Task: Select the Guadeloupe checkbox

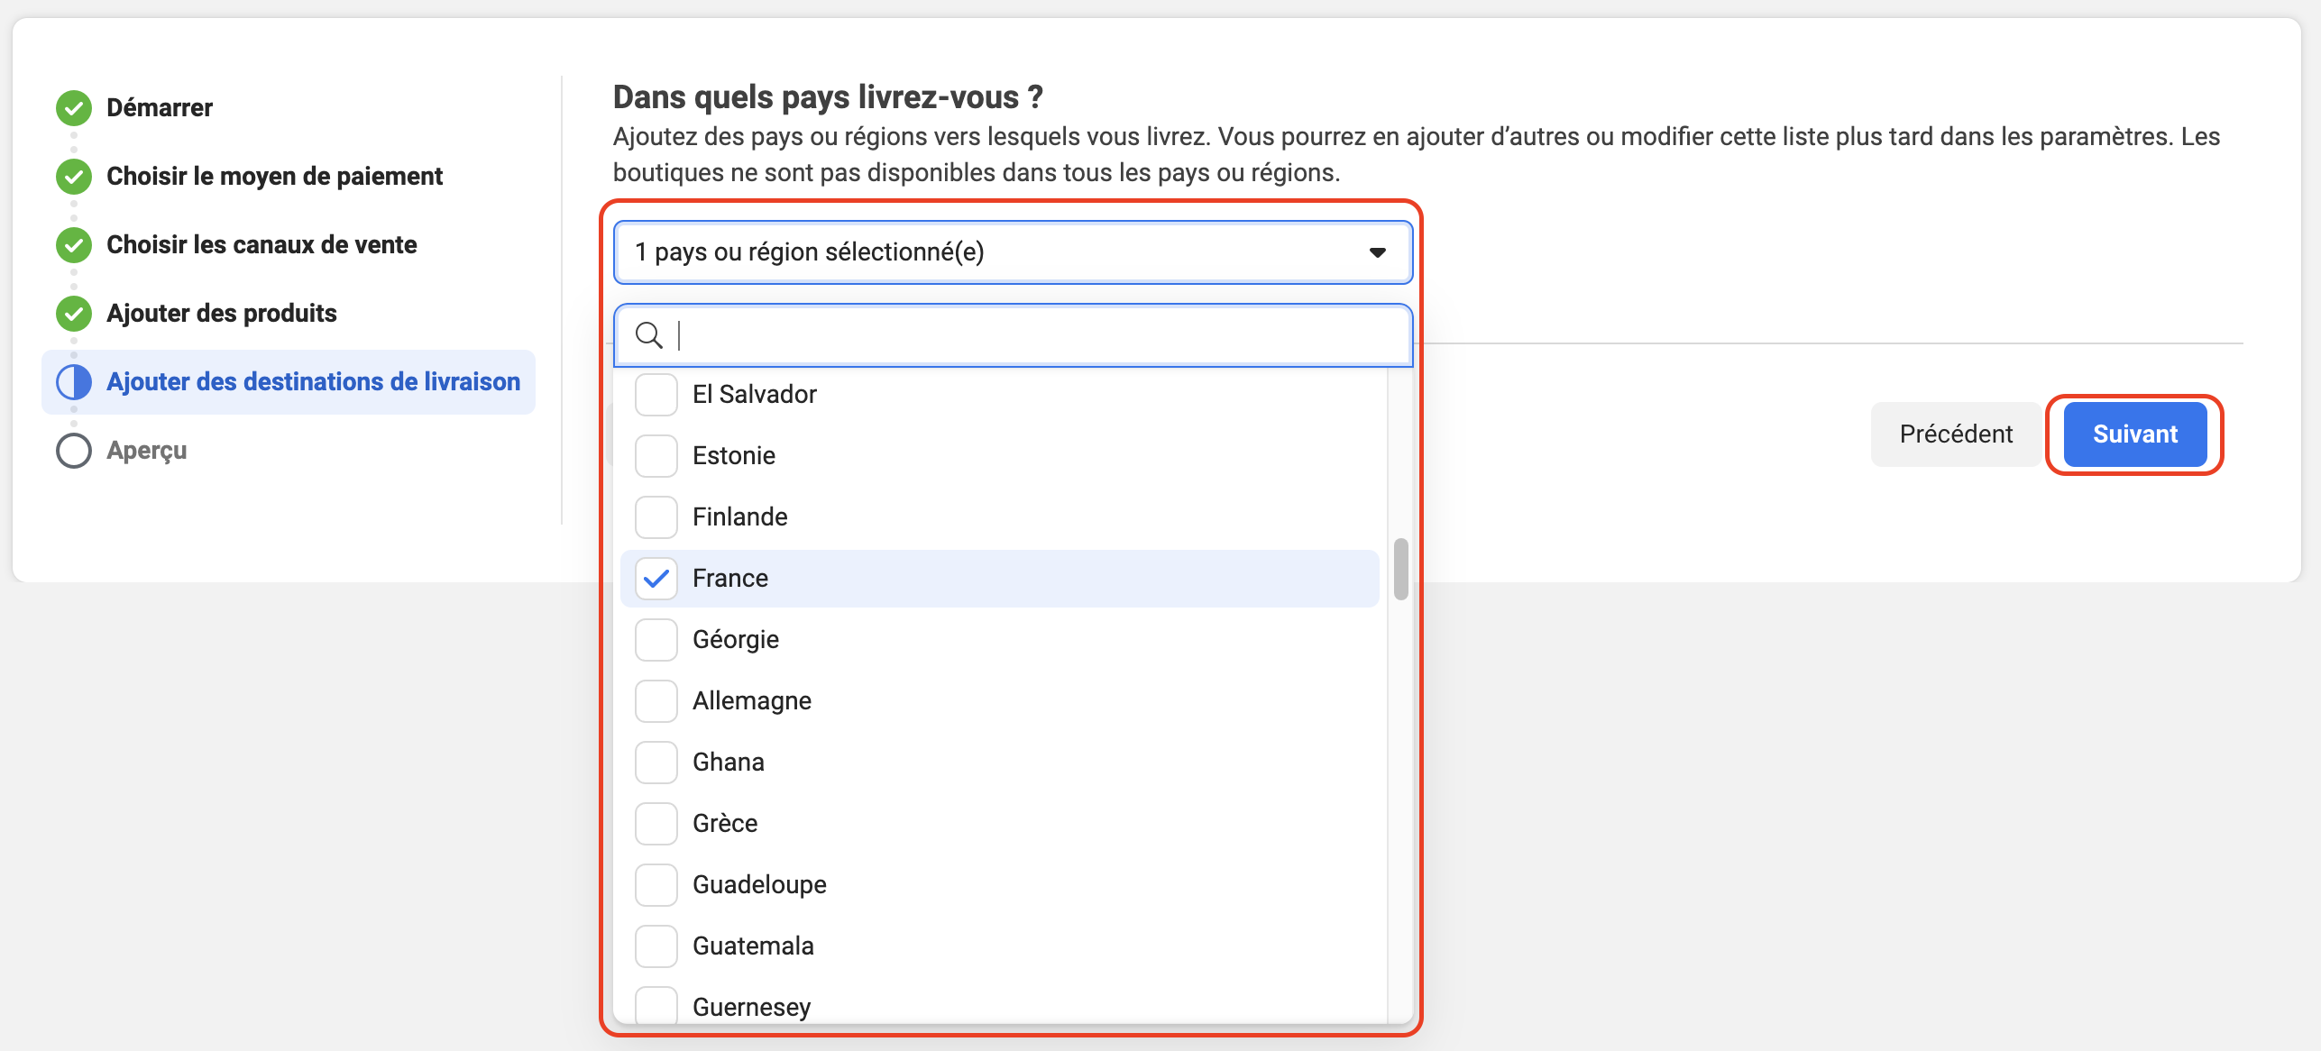Action: pyautogui.click(x=656, y=884)
